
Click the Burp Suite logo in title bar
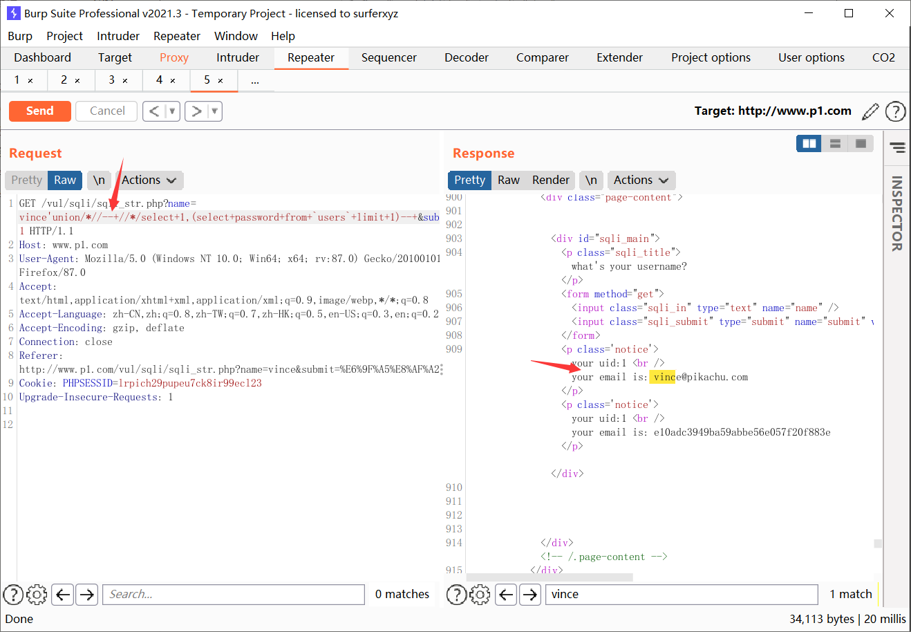click(x=13, y=13)
